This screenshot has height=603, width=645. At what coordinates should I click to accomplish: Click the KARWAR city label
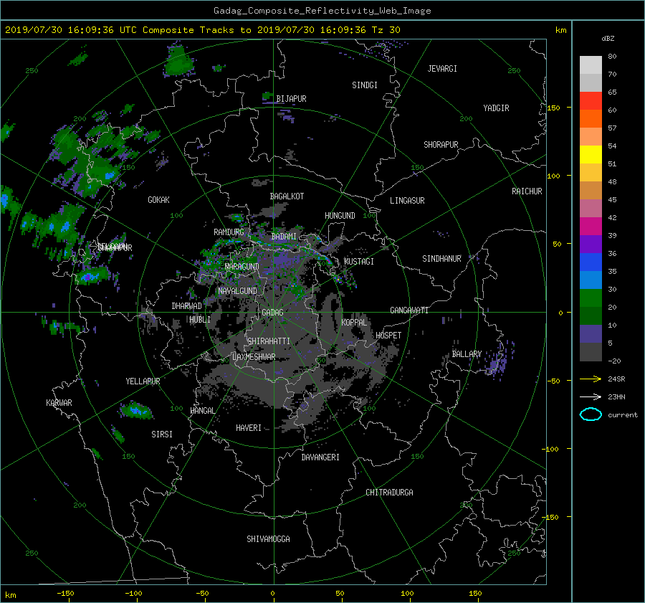(x=59, y=402)
